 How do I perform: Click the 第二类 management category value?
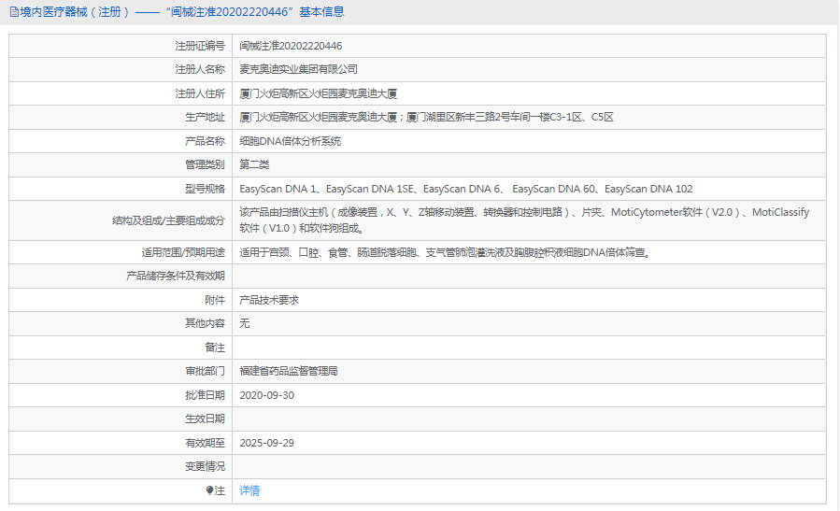[x=254, y=164]
